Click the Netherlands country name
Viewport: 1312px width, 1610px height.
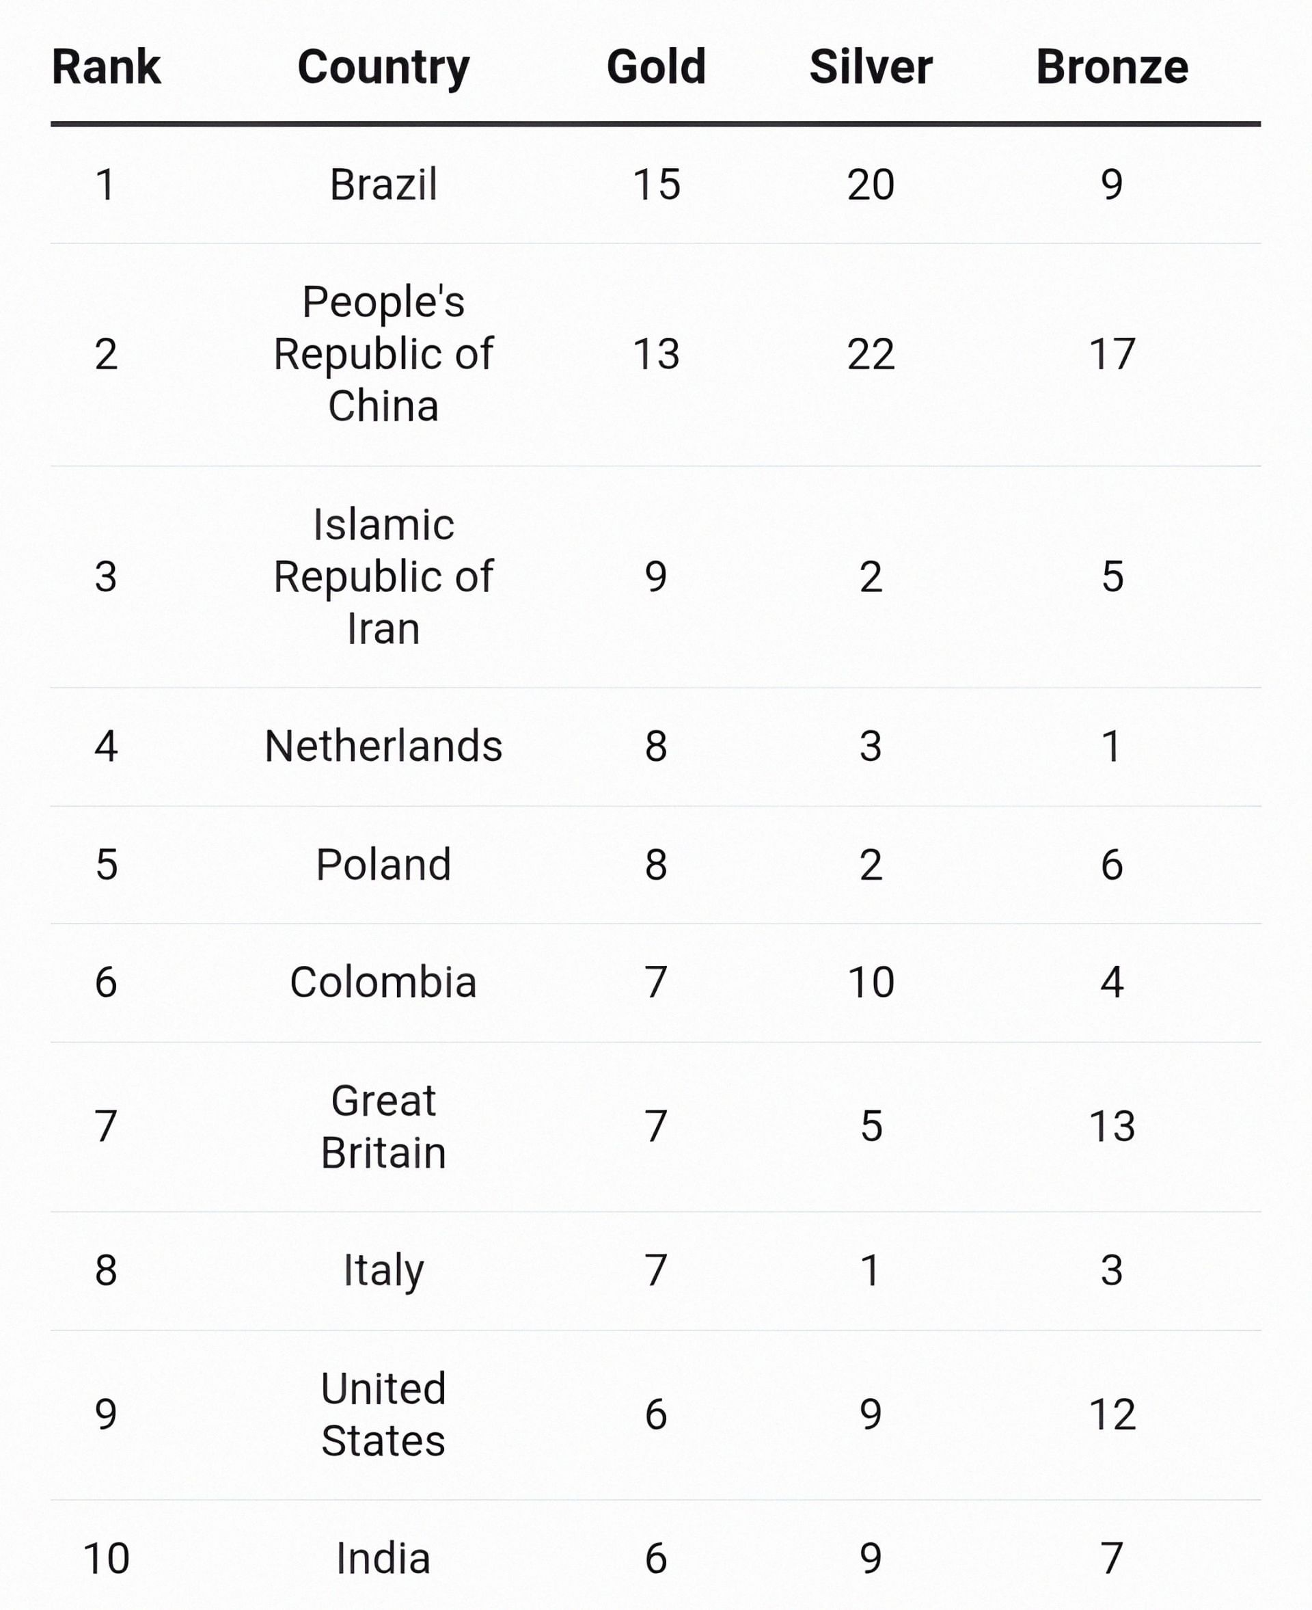383,747
